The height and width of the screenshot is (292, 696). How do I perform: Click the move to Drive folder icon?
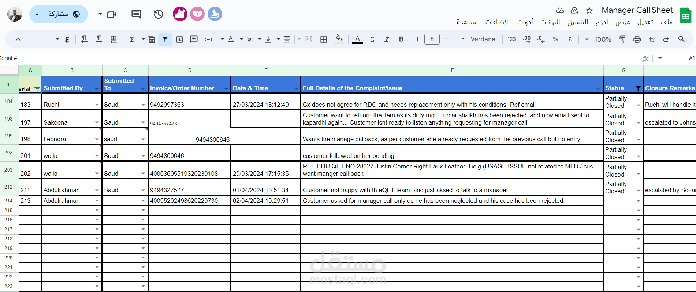click(x=574, y=10)
